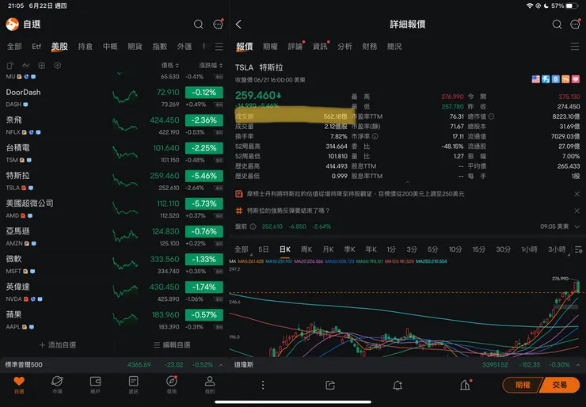
Task: Open the 財務 financials tab
Action: point(370,47)
